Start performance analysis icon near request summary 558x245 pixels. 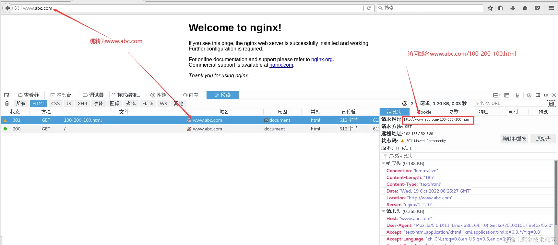(405, 104)
